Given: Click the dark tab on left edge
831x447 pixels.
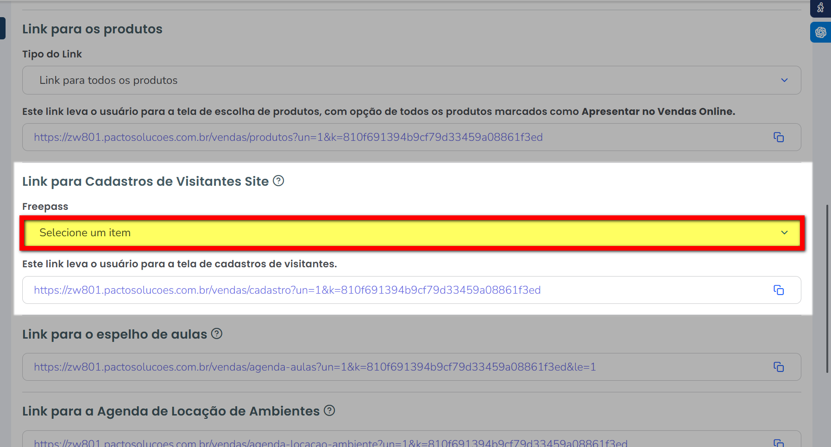Looking at the screenshot, I should (x=2, y=28).
